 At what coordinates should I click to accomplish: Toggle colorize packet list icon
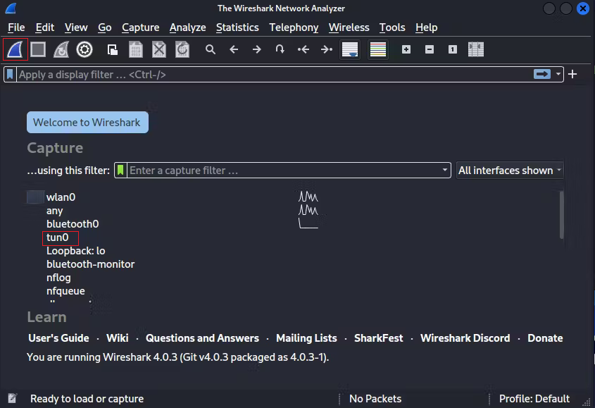pyautogui.click(x=378, y=49)
